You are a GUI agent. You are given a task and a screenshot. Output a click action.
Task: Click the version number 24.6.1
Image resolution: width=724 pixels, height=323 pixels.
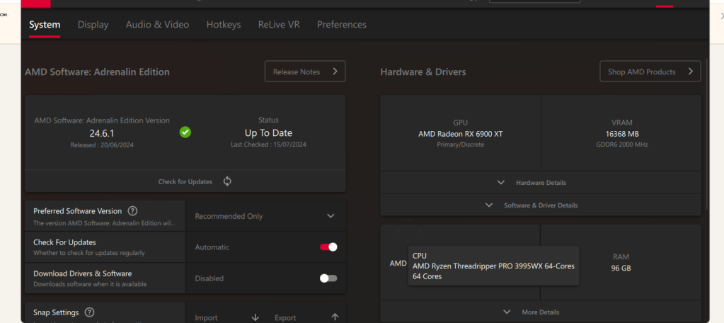click(102, 134)
